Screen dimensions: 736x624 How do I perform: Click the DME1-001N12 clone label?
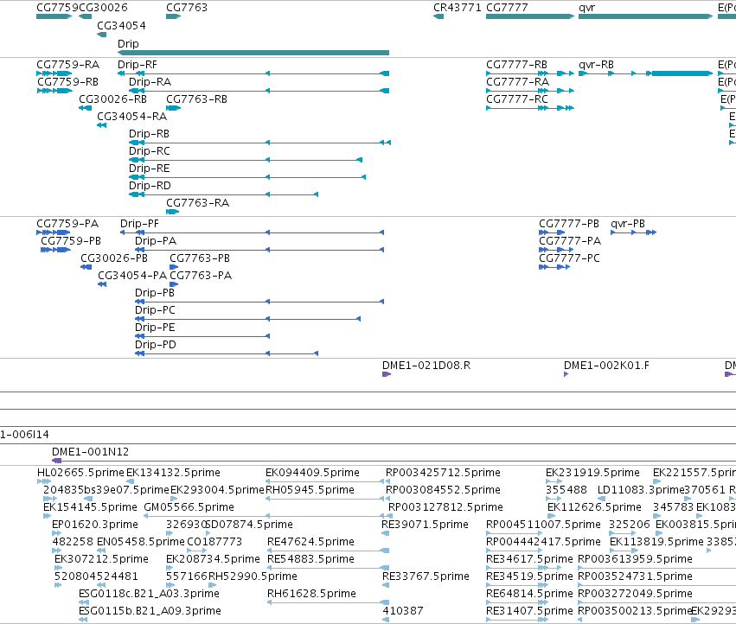click(x=90, y=452)
